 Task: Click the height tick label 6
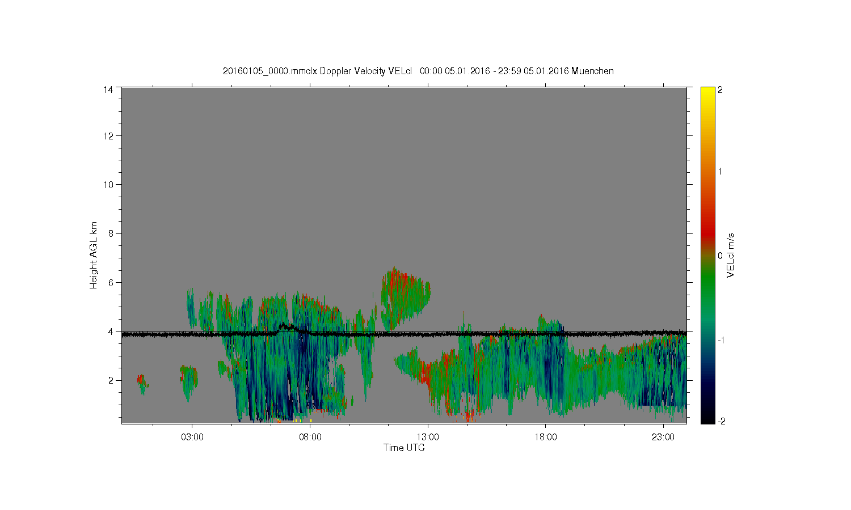click(111, 282)
